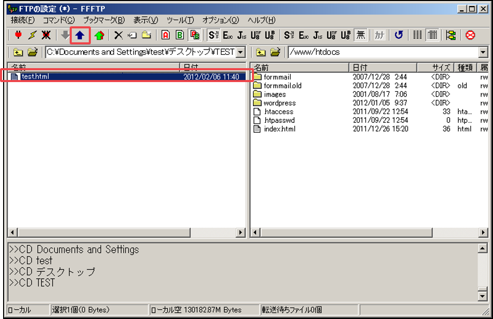This screenshot has width=493, height=319.
Task: Select the images folder
Action: point(275,94)
